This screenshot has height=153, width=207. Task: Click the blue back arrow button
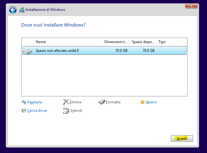click(x=13, y=10)
